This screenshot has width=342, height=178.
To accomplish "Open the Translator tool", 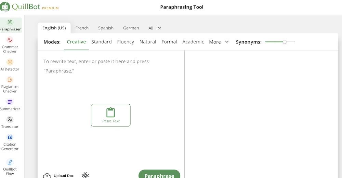I will pos(10,122).
